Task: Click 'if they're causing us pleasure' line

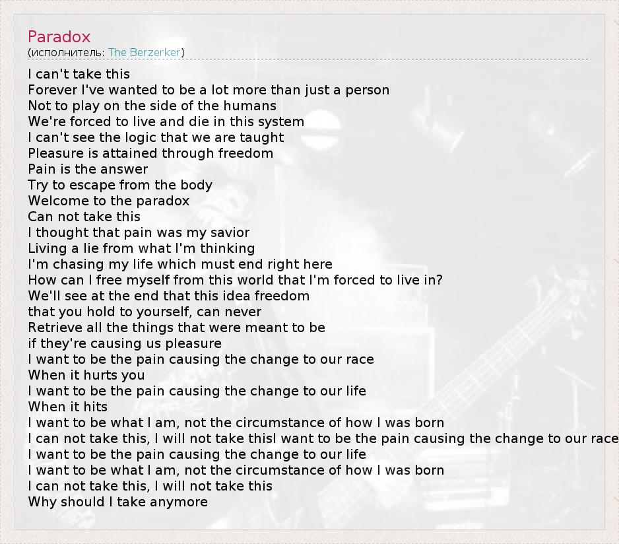Action: tap(124, 343)
